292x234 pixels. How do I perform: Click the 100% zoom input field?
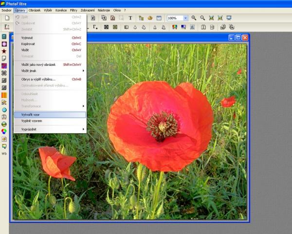pos(175,18)
